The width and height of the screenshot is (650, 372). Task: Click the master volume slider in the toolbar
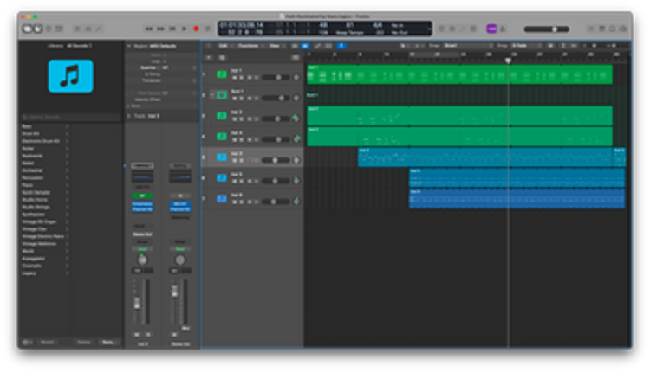pyautogui.click(x=553, y=29)
